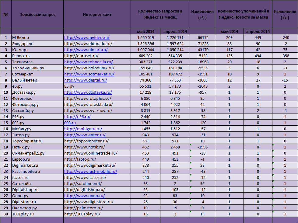This screenshot has height=223, width=298.
Task: Follow the http://www.sotmarket.ru/ link
Action: coord(89,74)
